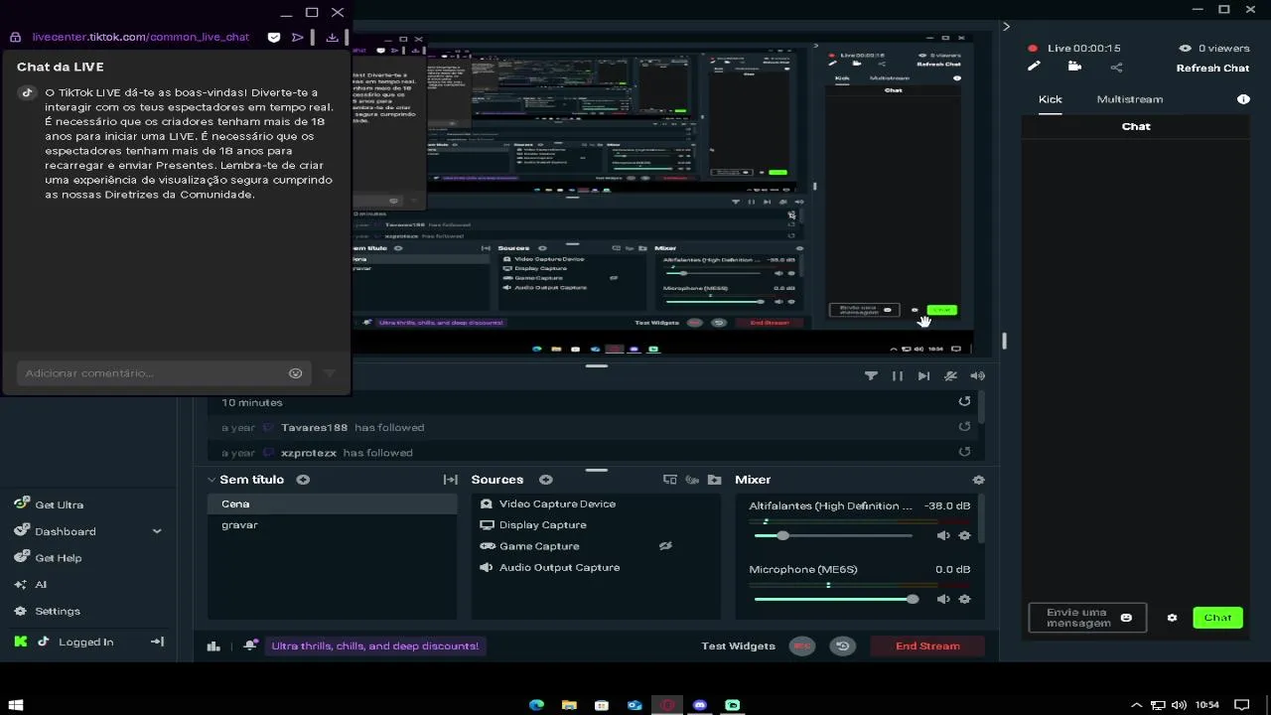
Task: Select the Cena scene
Action: (x=333, y=503)
